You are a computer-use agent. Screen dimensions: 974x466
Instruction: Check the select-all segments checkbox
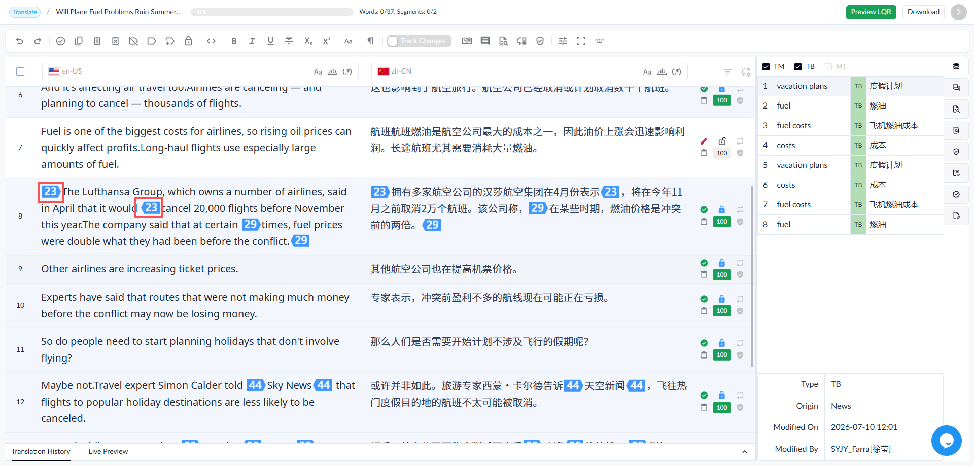pyautogui.click(x=20, y=71)
